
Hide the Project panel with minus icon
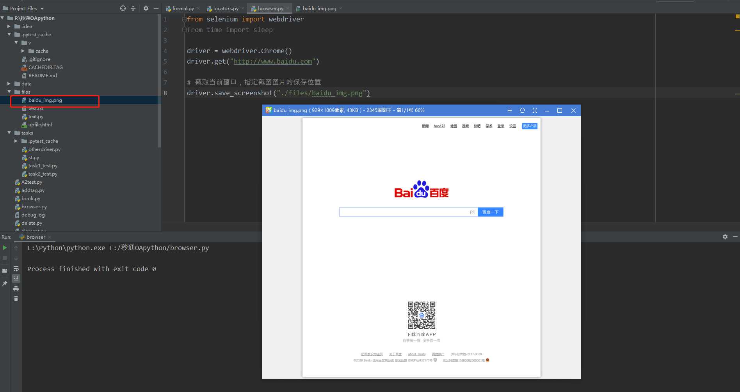click(x=156, y=8)
